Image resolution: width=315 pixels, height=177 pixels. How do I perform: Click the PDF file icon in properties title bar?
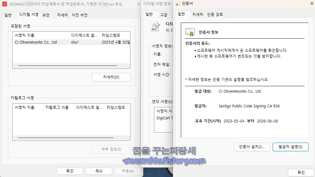[x=4, y=4]
